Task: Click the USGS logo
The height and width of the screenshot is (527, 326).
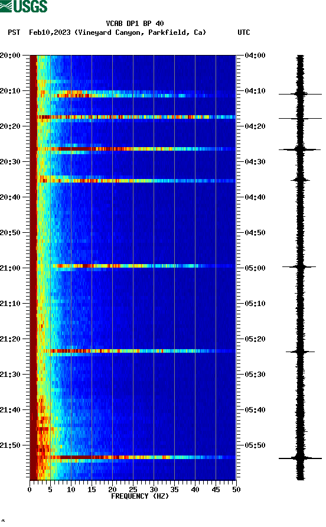Action: pyautogui.click(x=24, y=6)
